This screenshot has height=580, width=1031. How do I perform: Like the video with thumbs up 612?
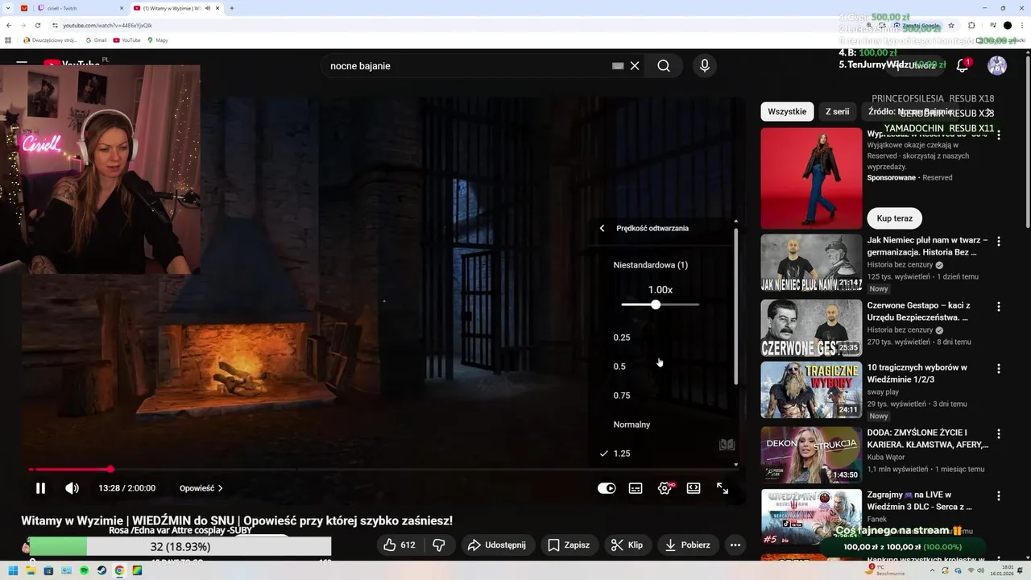[x=400, y=545]
